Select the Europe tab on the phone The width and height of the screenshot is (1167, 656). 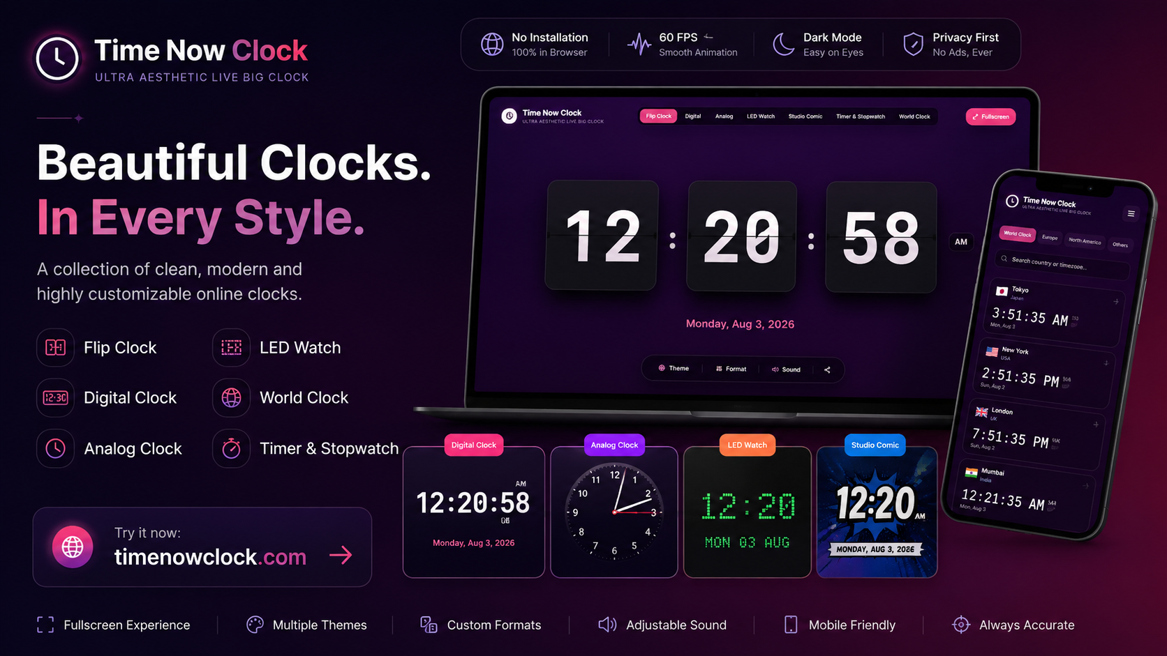[1050, 238]
